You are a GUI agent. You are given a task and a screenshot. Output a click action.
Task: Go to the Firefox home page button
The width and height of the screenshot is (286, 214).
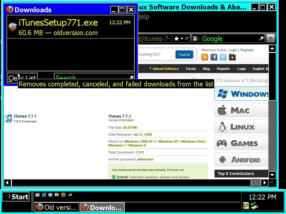tap(271, 38)
